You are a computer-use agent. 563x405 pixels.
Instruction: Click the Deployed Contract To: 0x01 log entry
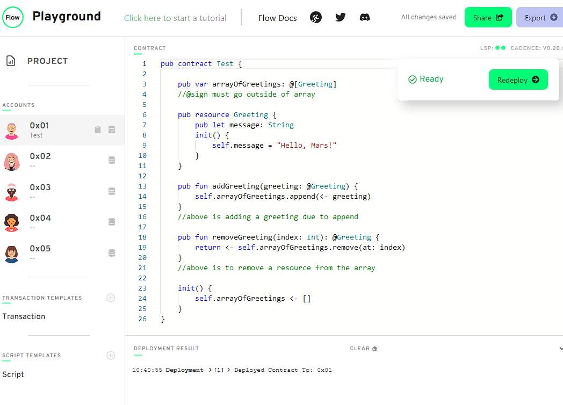[283, 370]
